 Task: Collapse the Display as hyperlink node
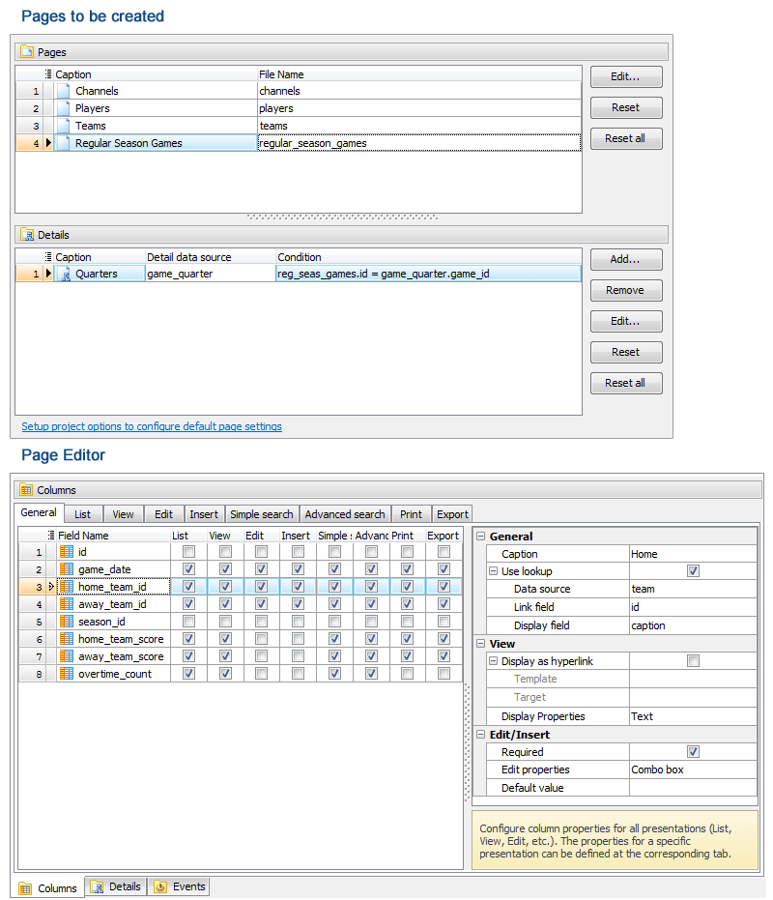pos(493,661)
